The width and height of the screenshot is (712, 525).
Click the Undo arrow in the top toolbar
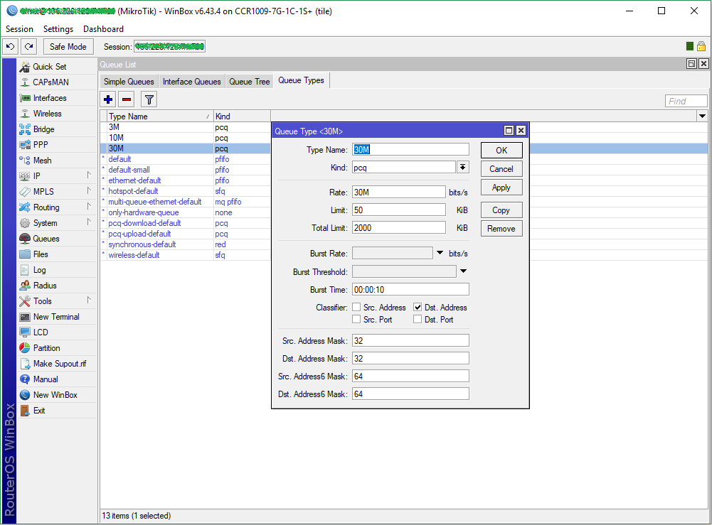pyautogui.click(x=10, y=45)
